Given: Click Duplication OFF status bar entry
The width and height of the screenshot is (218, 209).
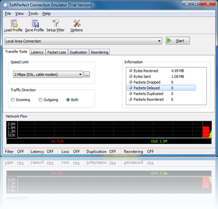Looking at the screenshot, I should [101, 151].
